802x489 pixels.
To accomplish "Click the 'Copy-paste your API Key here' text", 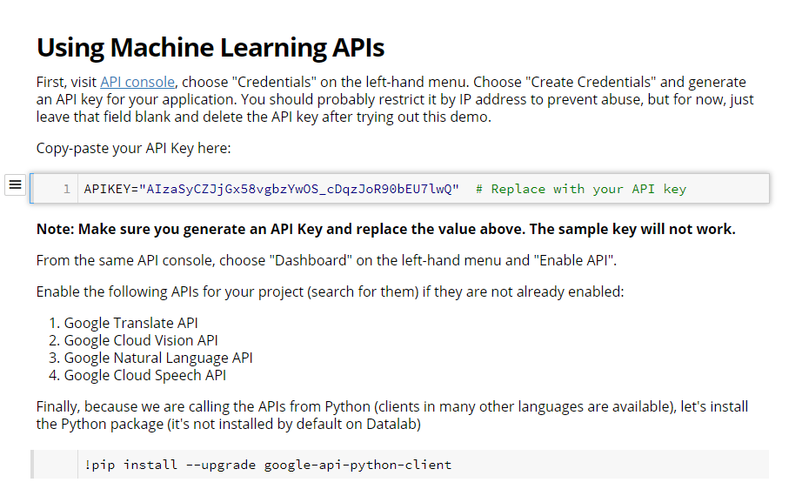I will tap(133, 148).
